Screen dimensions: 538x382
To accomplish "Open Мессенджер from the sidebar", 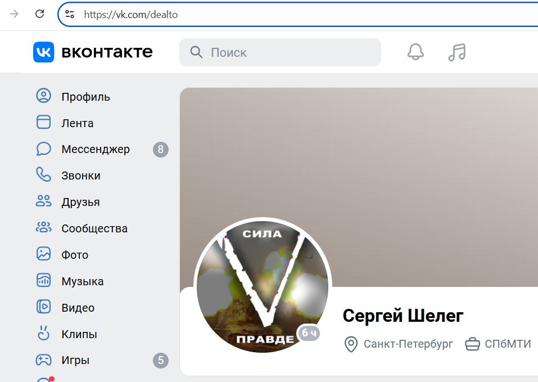I will [x=96, y=149].
